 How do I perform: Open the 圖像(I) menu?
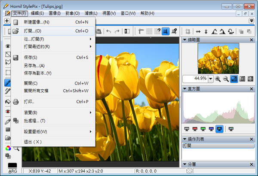tap(55, 13)
